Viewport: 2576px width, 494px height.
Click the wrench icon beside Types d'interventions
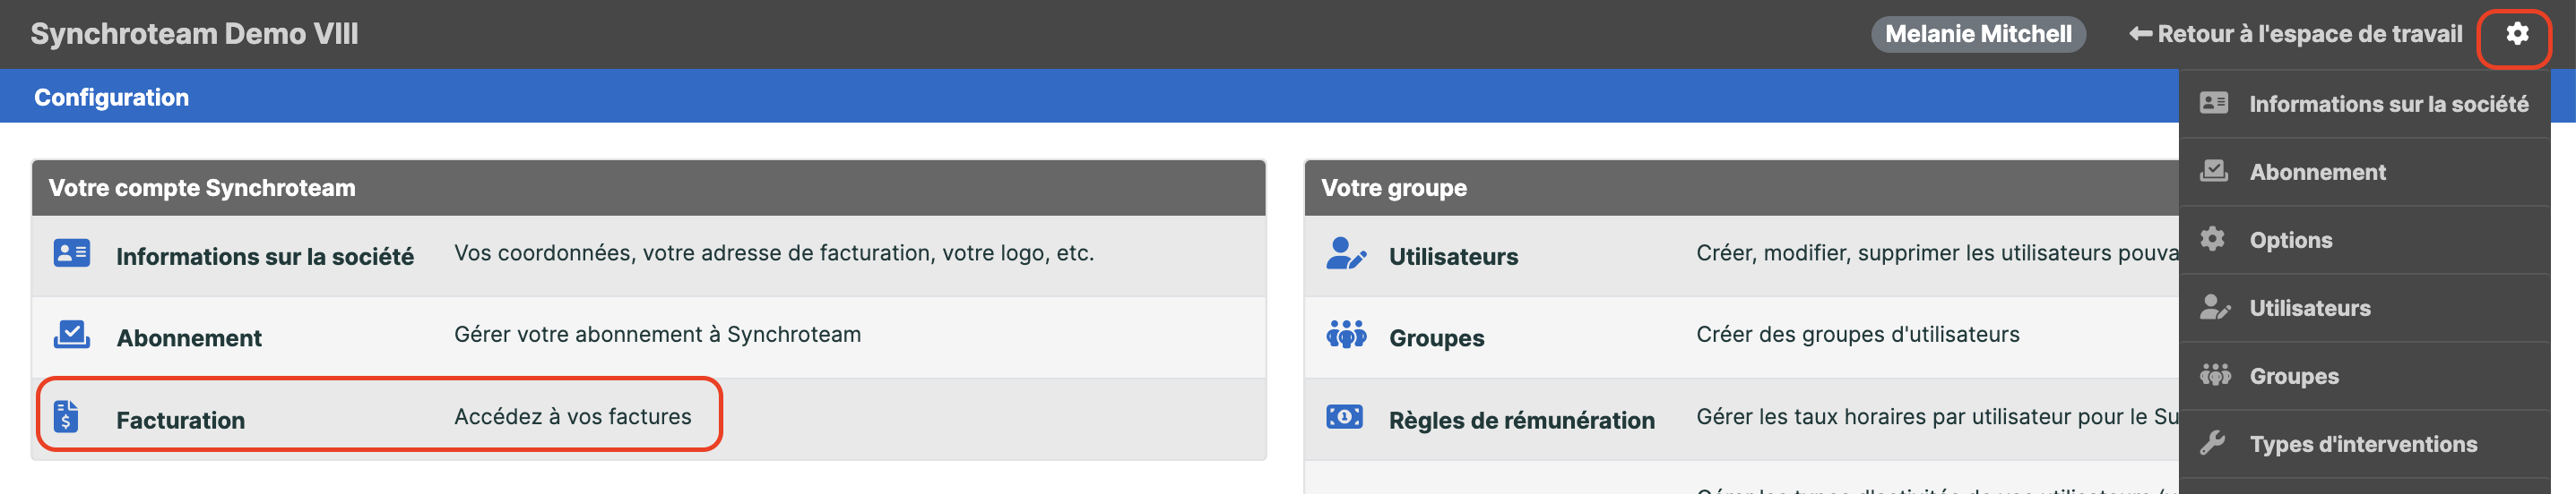click(2213, 442)
